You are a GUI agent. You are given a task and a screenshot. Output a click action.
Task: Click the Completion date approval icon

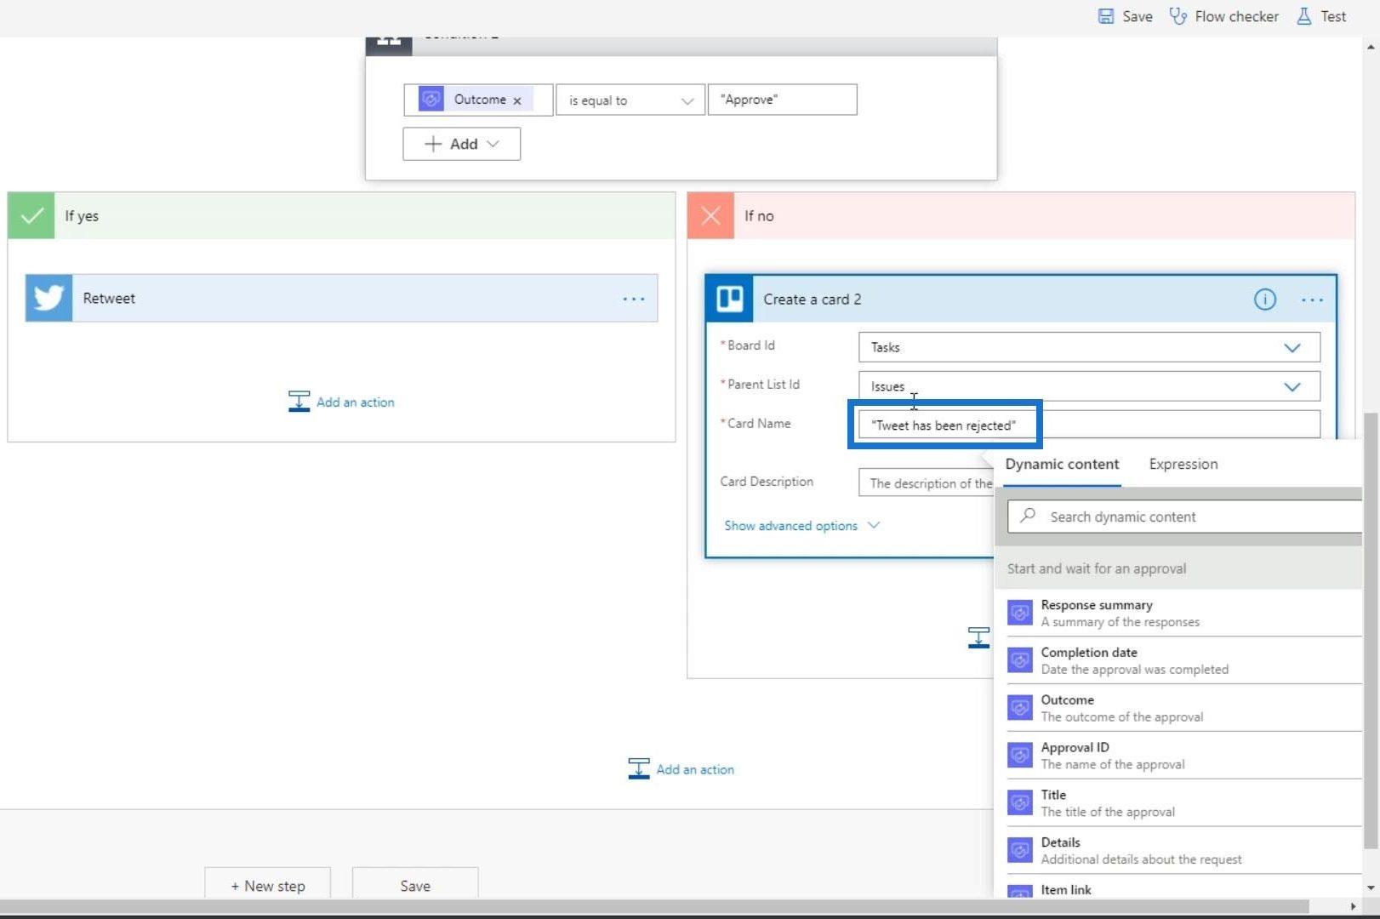pos(1020,660)
